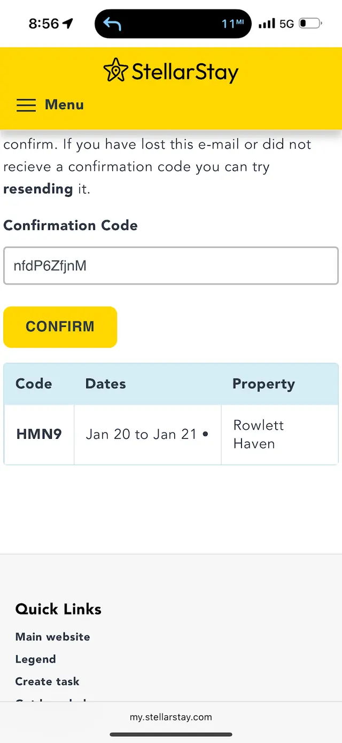Viewport: 342px width, 743px height.
Task: Open the hamburger Menu icon
Action: tap(26, 105)
